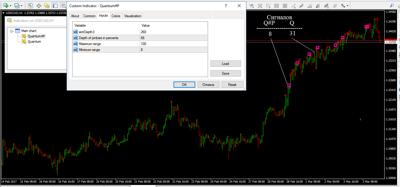Open the New Chart dropdown arrow
The width and height of the screenshot is (400, 187).
[10, 6]
